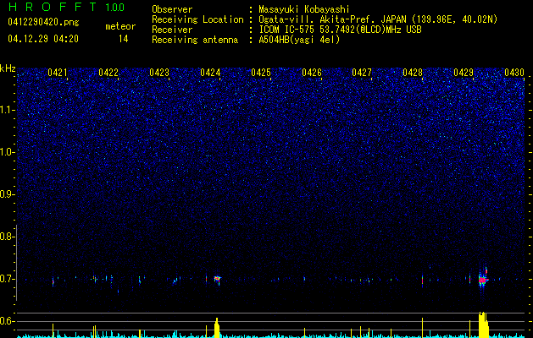Click the 0425 time marker

click(261, 72)
